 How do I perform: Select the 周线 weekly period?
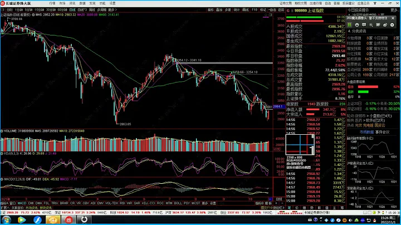[92, 9]
